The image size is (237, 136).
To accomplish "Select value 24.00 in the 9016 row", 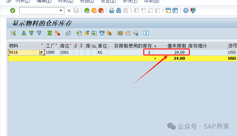I will click(170, 52).
